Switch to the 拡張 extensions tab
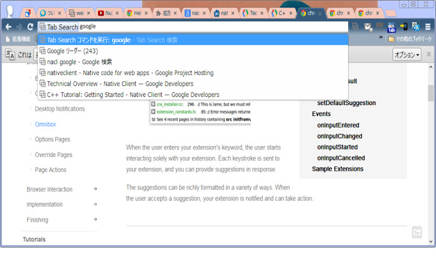 166,13
